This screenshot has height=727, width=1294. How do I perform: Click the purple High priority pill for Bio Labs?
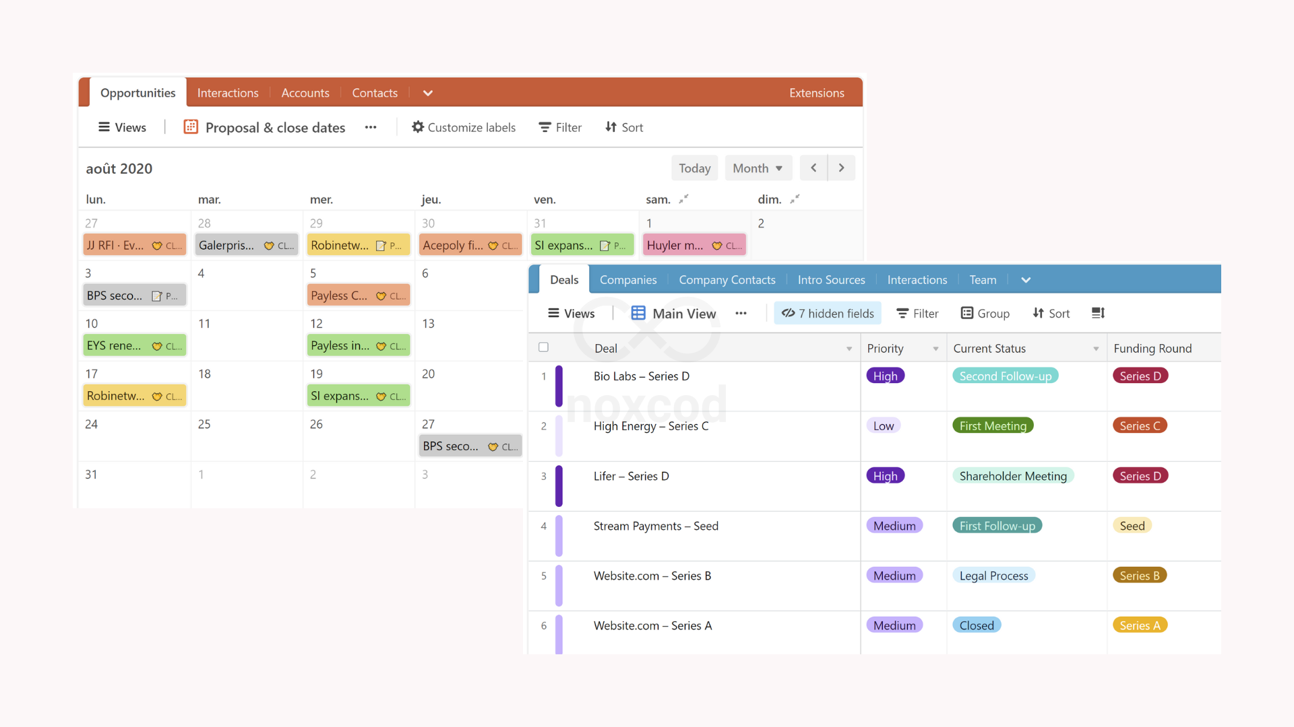[885, 376]
